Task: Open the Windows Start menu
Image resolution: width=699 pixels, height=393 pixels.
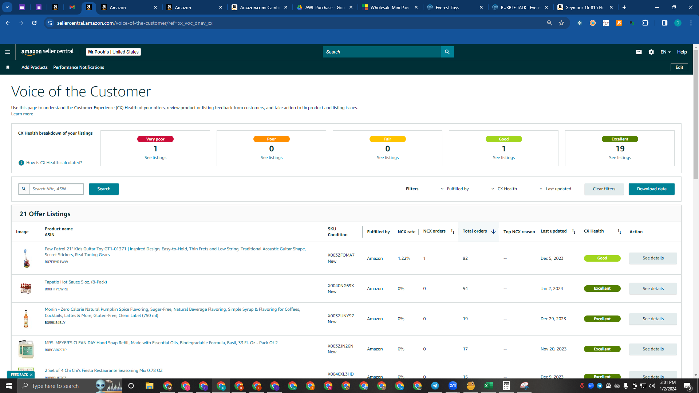Action: coord(9,386)
